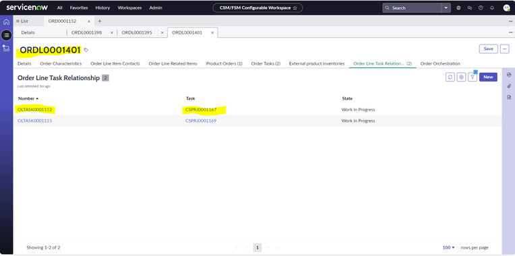Refresh the Order Line Task Relationship list
The height and width of the screenshot is (256, 515).
pyautogui.click(x=450, y=77)
